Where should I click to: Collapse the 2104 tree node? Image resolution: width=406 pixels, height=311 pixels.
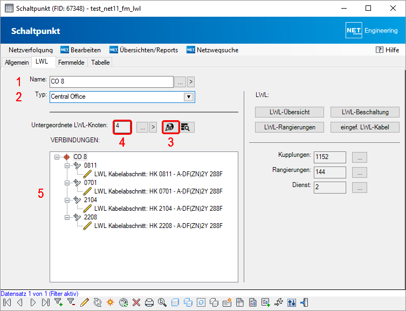click(67, 200)
